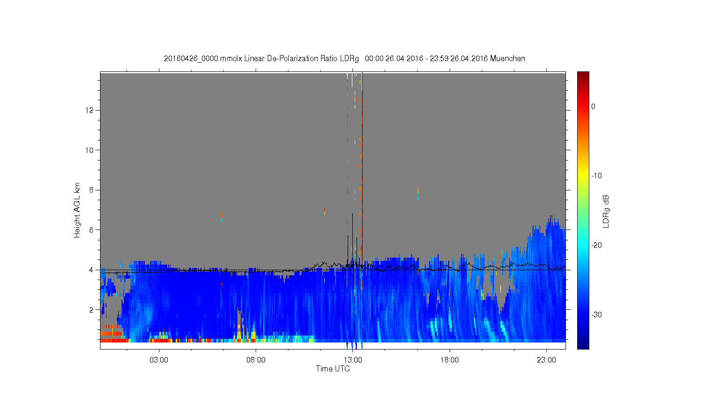
Task: Click the Height AGL km axis title
Action: pos(77,210)
